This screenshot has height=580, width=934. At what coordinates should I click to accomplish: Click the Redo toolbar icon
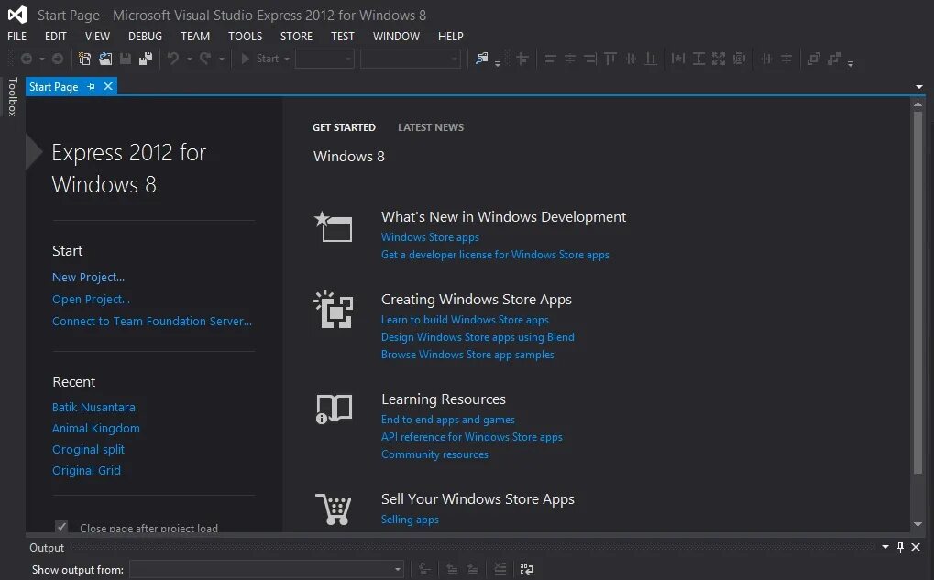click(205, 59)
